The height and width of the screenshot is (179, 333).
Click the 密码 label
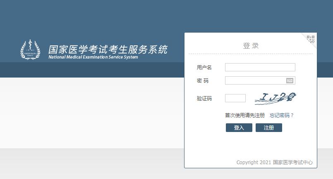coord(203,80)
